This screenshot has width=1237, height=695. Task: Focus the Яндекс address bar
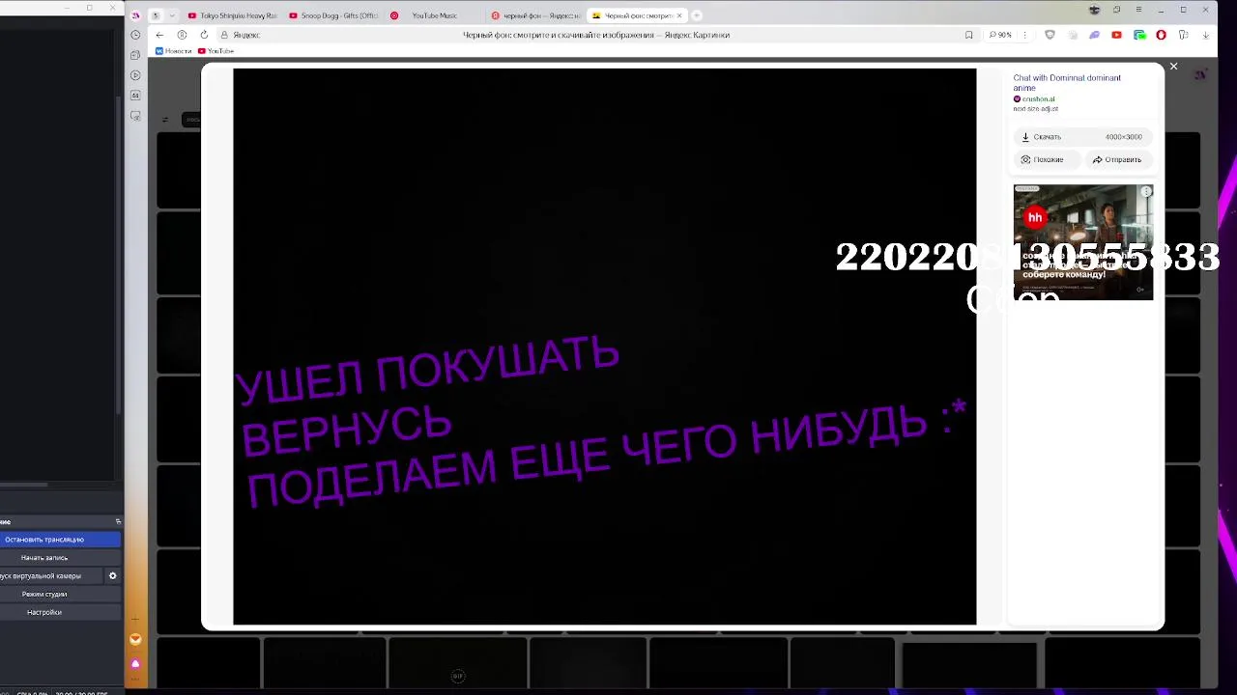click(594, 35)
